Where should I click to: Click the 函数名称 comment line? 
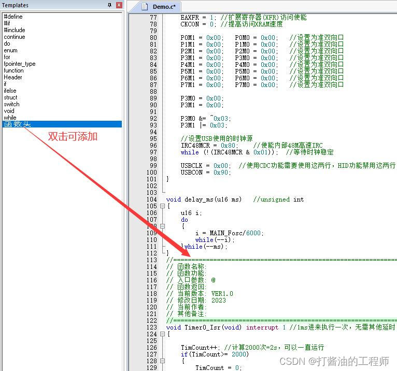point(187,267)
